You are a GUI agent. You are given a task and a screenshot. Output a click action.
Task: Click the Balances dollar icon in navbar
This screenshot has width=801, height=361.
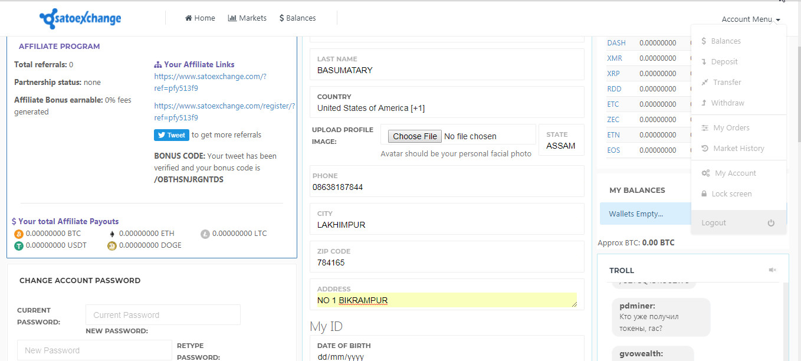pos(282,18)
